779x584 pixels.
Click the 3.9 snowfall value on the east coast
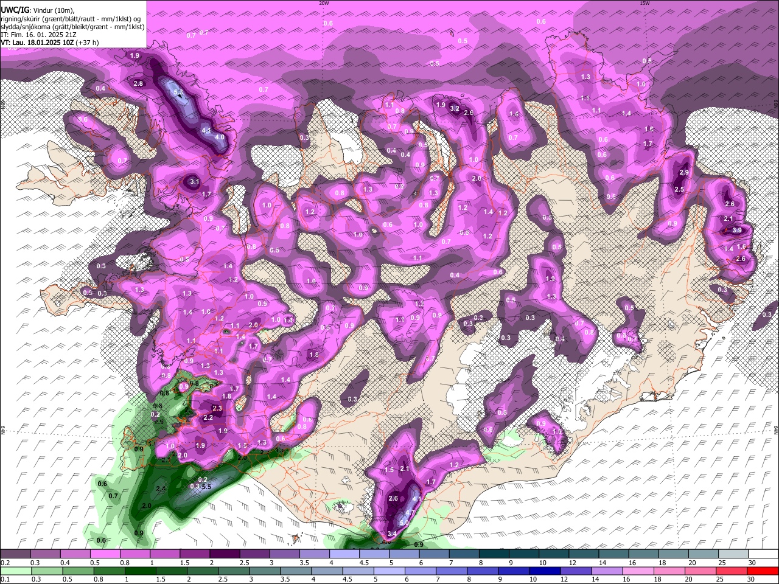point(737,230)
